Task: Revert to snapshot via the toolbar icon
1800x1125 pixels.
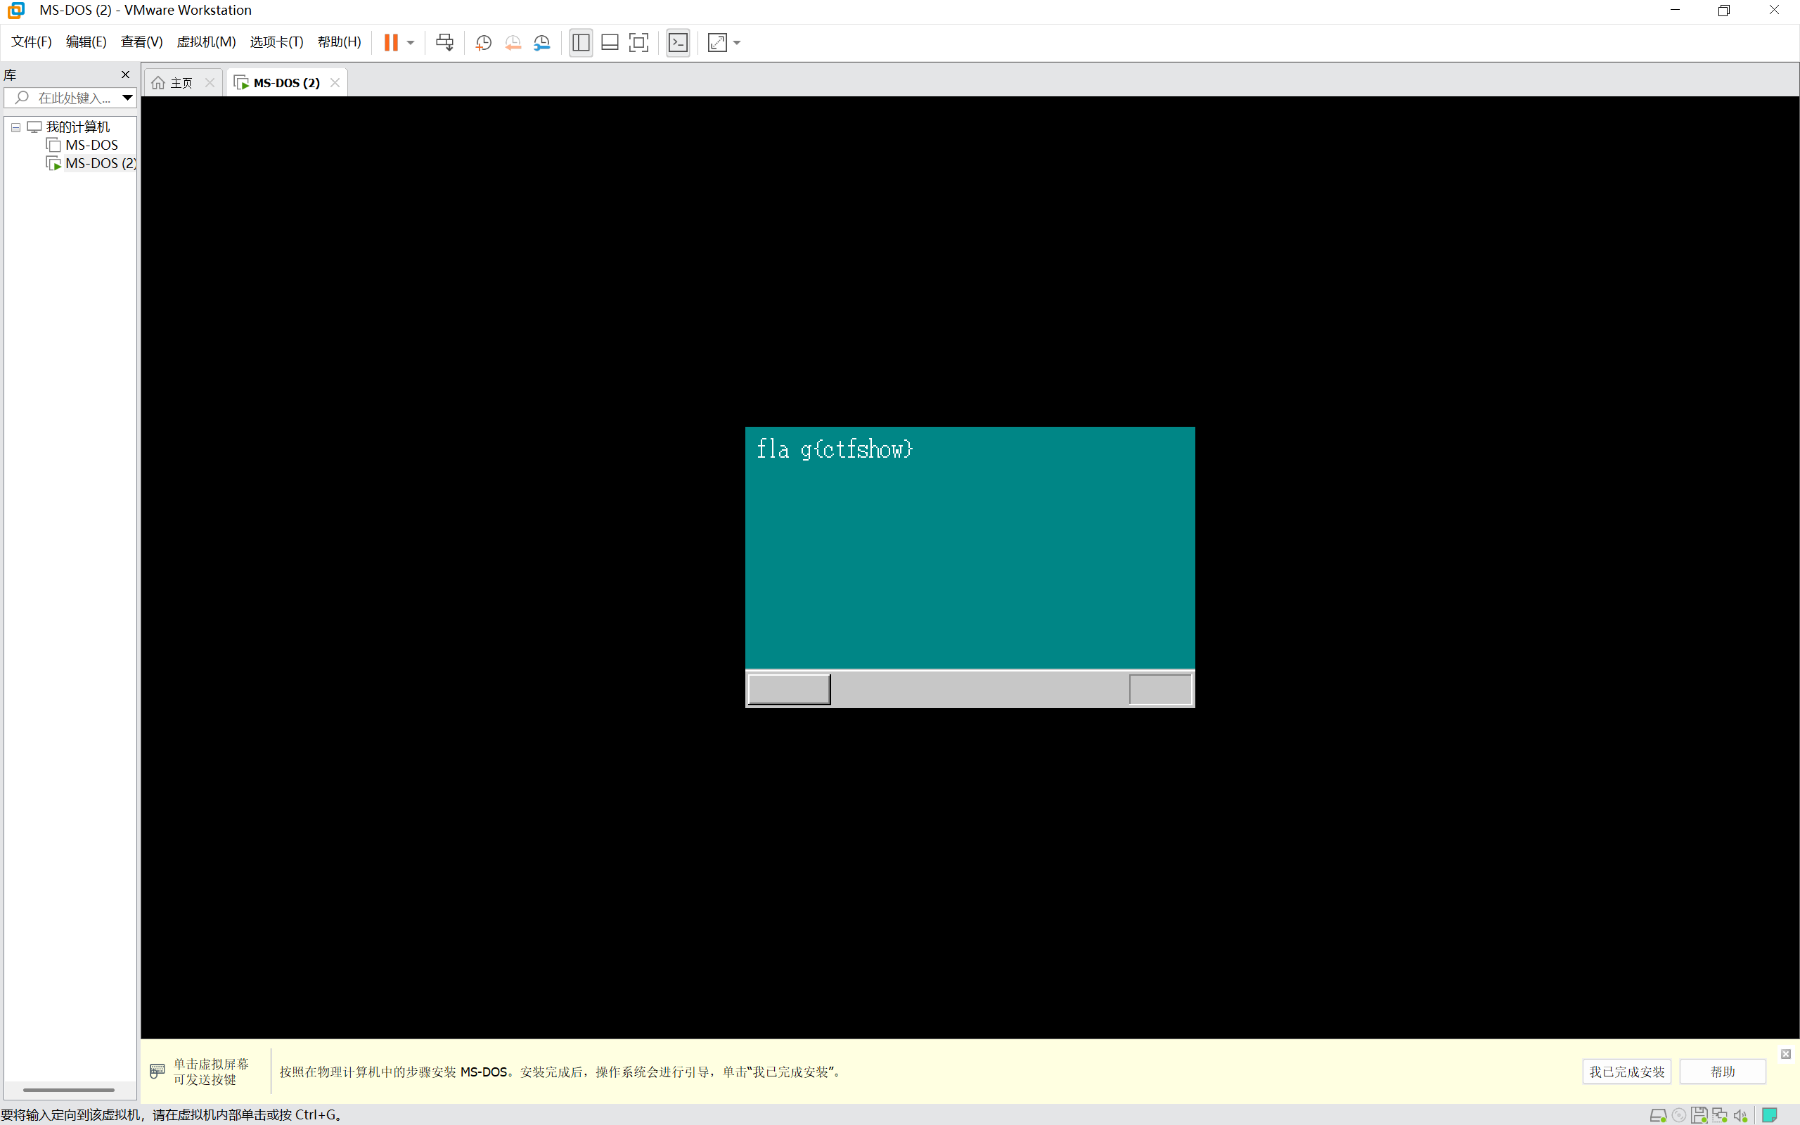Action: 513,42
